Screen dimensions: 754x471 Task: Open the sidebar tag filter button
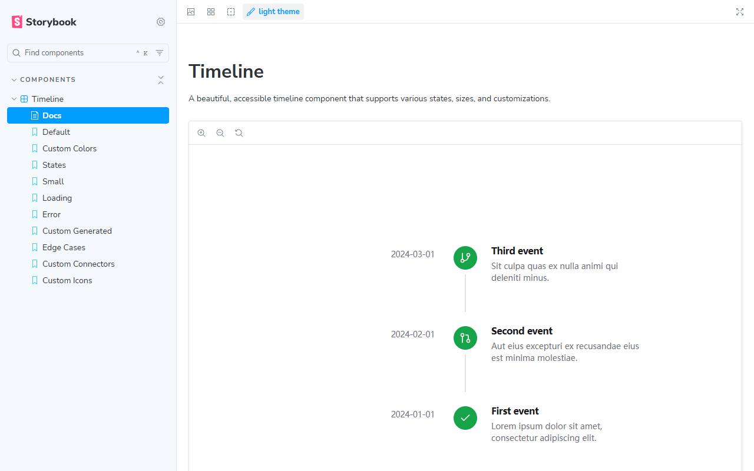tap(160, 53)
